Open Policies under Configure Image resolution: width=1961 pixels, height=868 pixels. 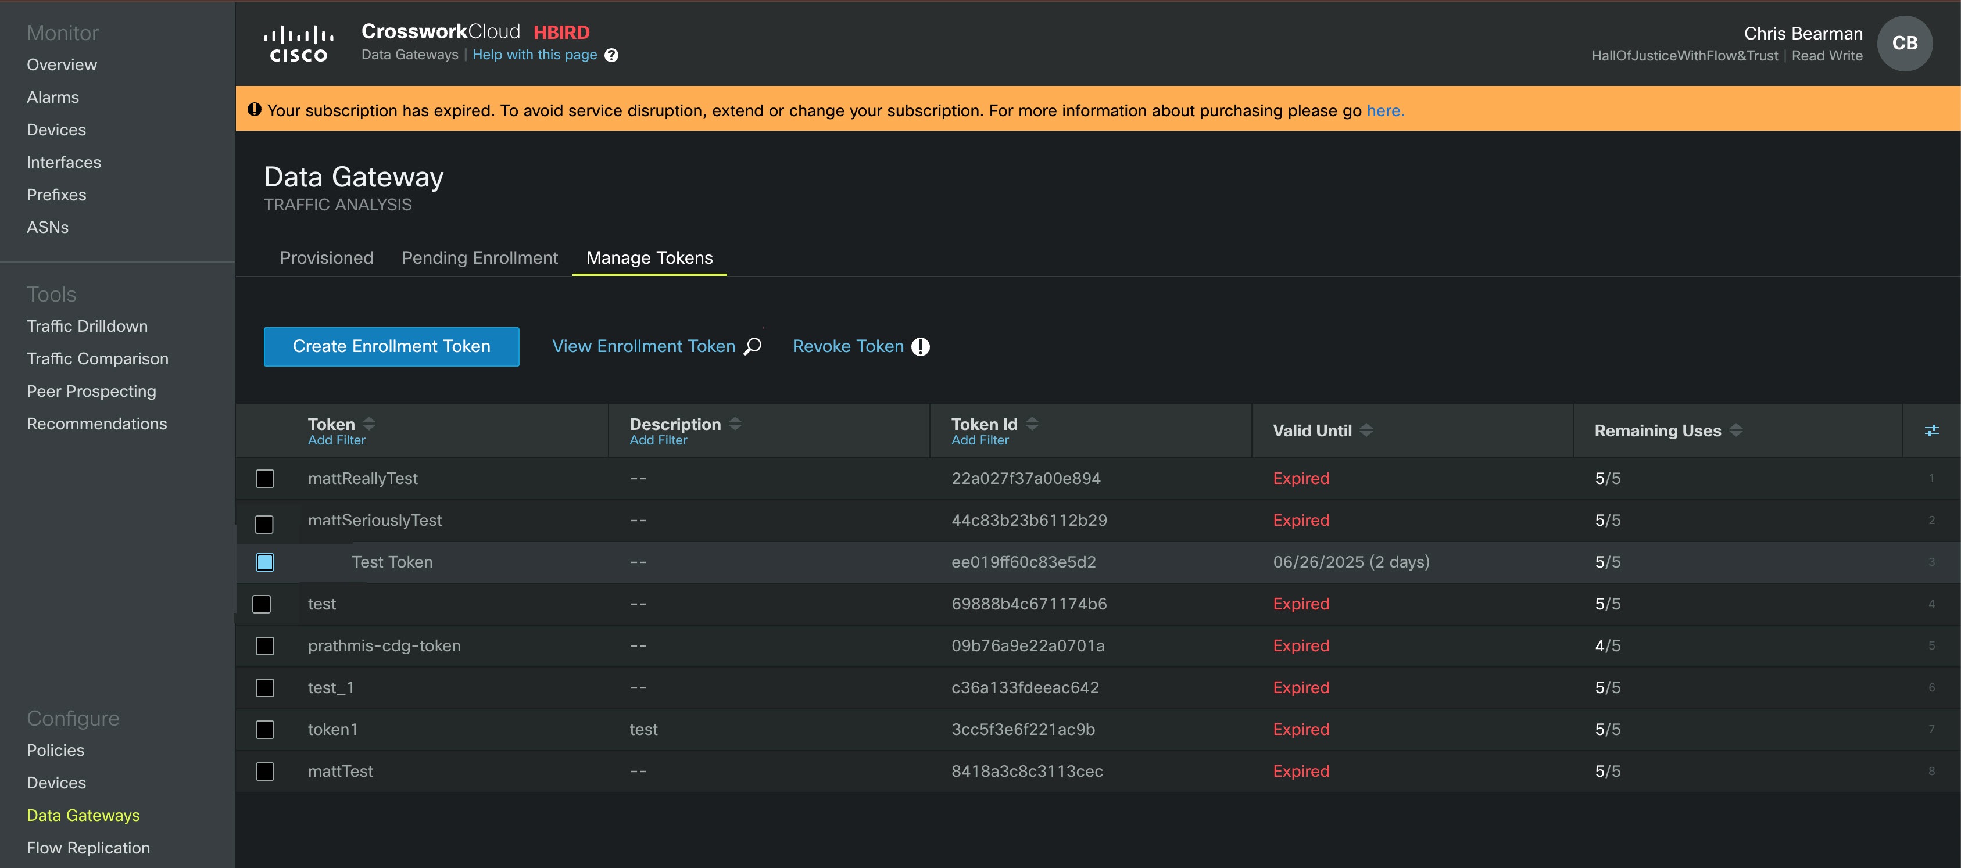[x=56, y=751]
